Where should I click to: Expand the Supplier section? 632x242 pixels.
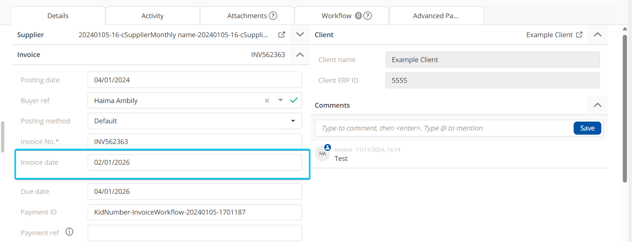coord(300,35)
